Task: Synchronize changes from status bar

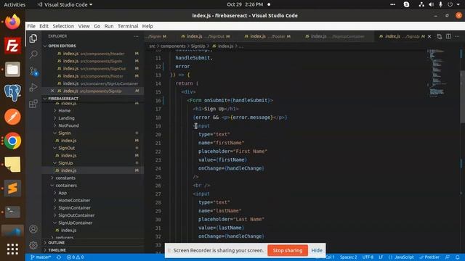Action: click(x=59, y=257)
